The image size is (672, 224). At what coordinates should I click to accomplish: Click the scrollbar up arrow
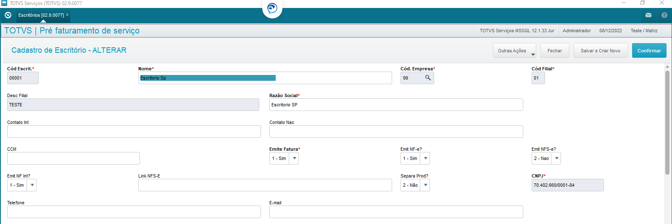[x=667, y=67]
